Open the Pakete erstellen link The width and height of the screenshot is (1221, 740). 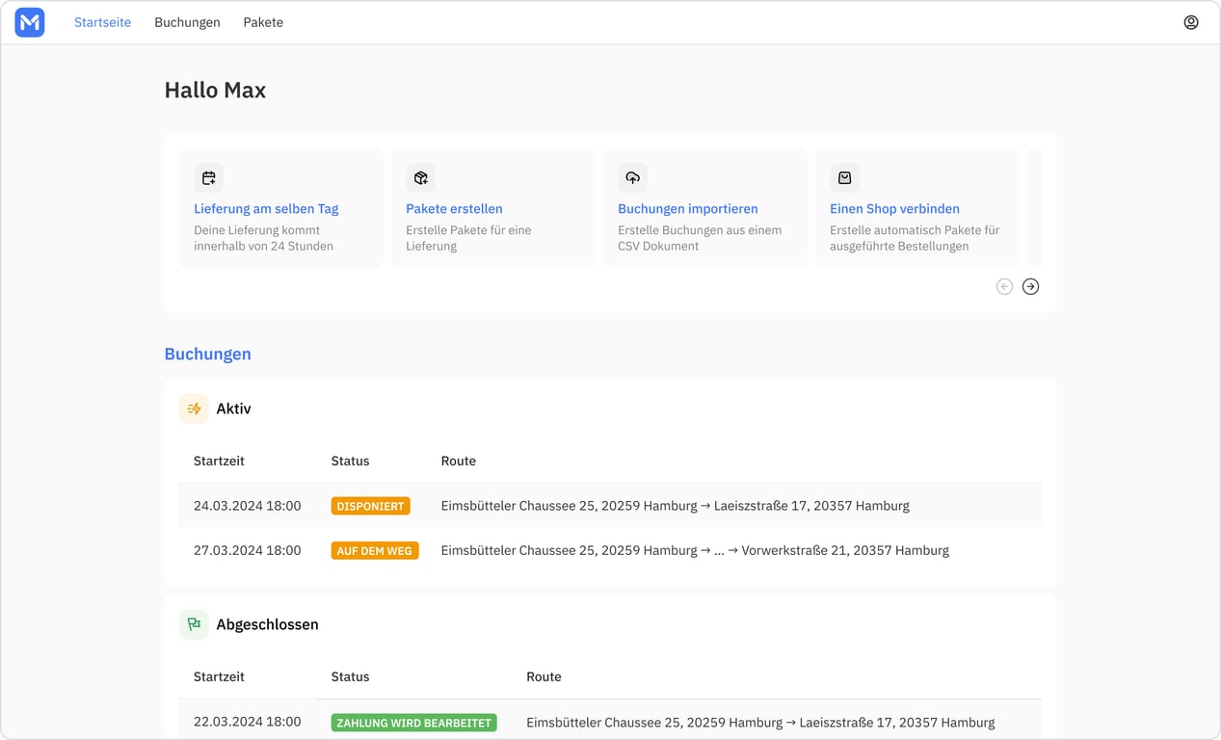click(454, 208)
